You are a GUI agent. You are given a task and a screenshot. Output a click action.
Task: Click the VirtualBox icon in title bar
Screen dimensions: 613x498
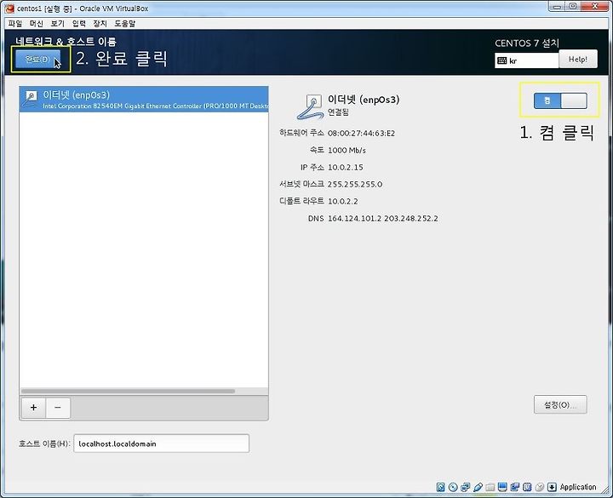click(x=9, y=8)
